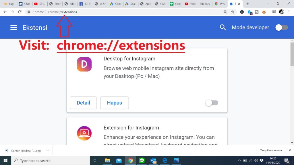Reload the extensions page
This screenshot has width=294, height=165.
click(x=20, y=12)
